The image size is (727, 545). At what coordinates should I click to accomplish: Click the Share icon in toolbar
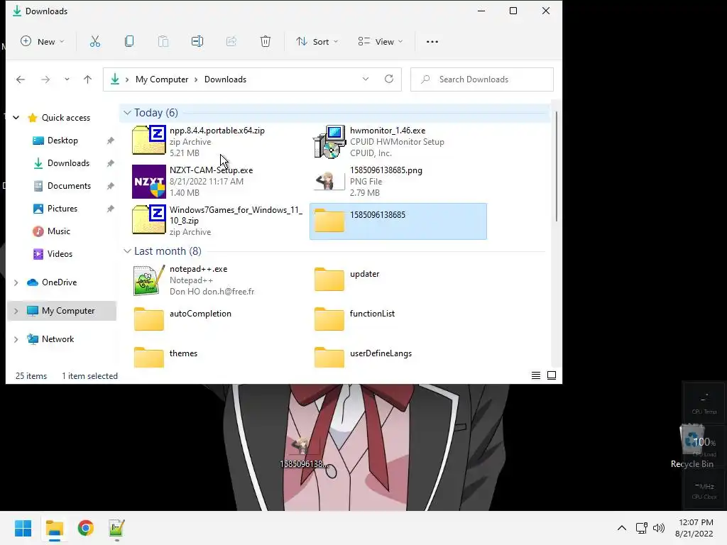[231, 42]
